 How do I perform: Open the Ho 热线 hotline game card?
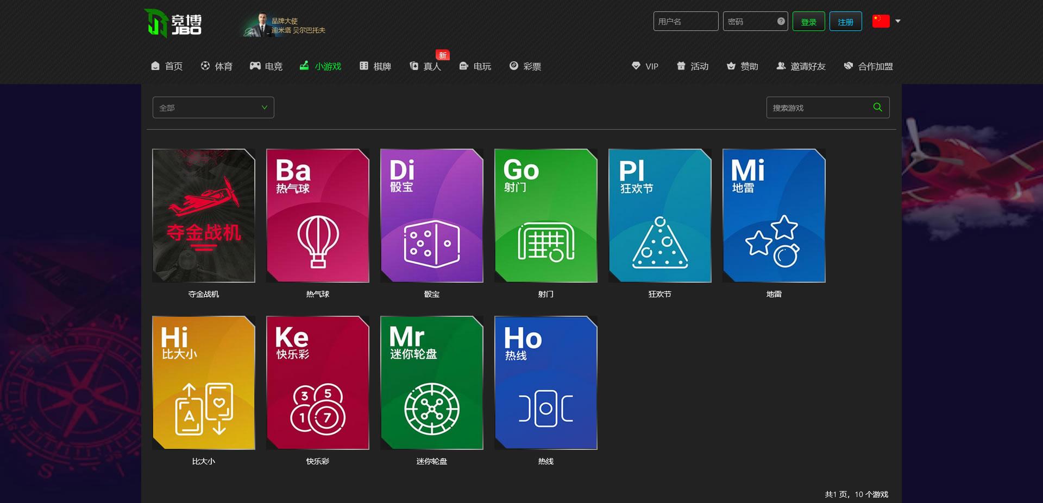pos(546,383)
